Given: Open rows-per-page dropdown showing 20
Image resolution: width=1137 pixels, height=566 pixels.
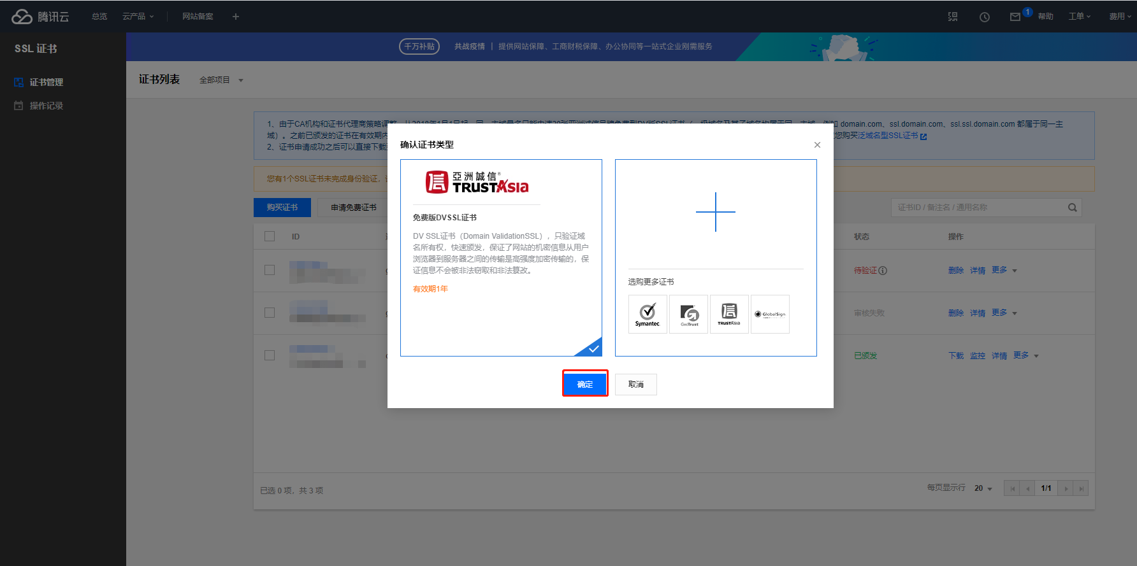Looking at the screenshot, I should click(983, 488).
